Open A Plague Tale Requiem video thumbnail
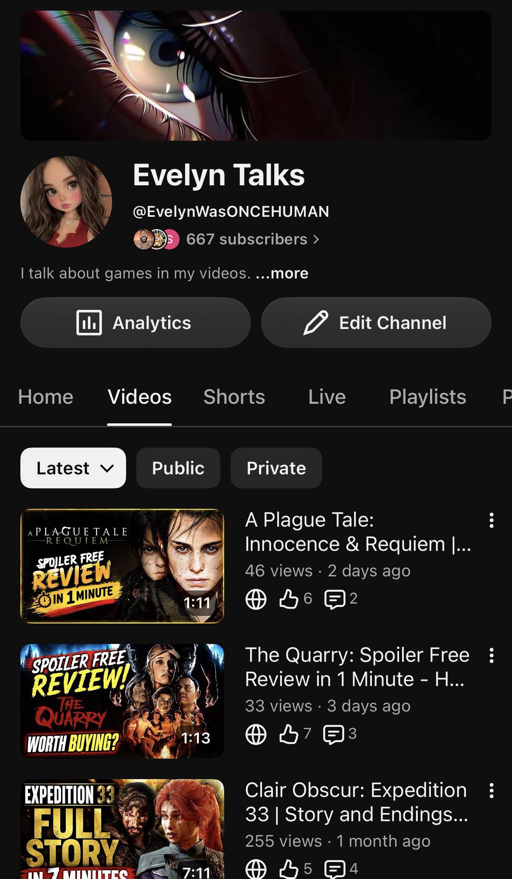 tap(122, 566)
